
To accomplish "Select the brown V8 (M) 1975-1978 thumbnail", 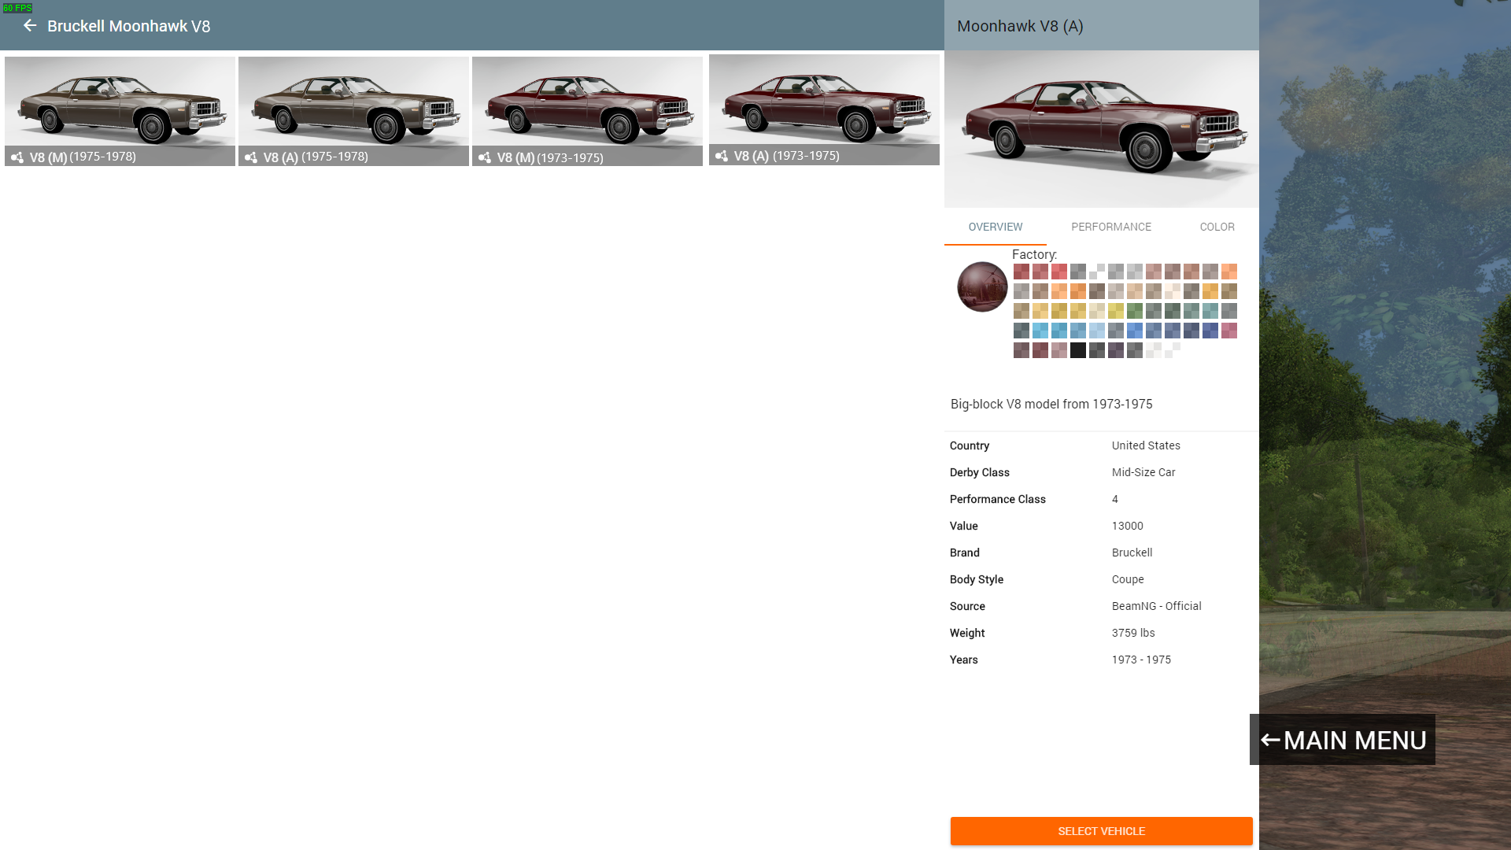I will tap(120, 111).
